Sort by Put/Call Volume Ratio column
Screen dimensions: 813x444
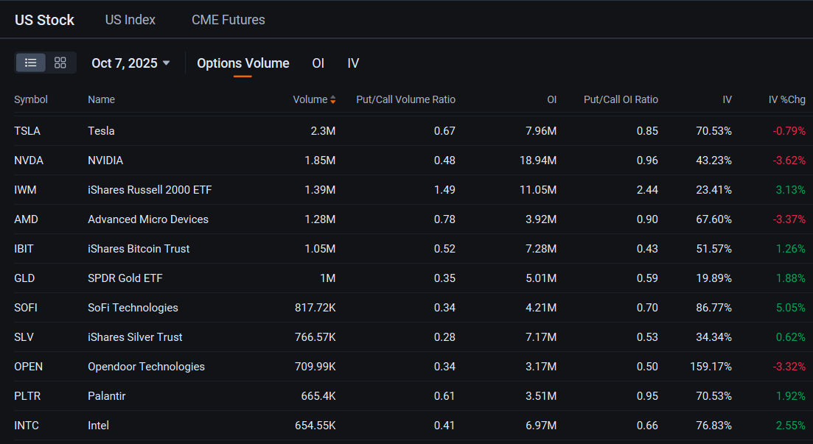point(405,99)
